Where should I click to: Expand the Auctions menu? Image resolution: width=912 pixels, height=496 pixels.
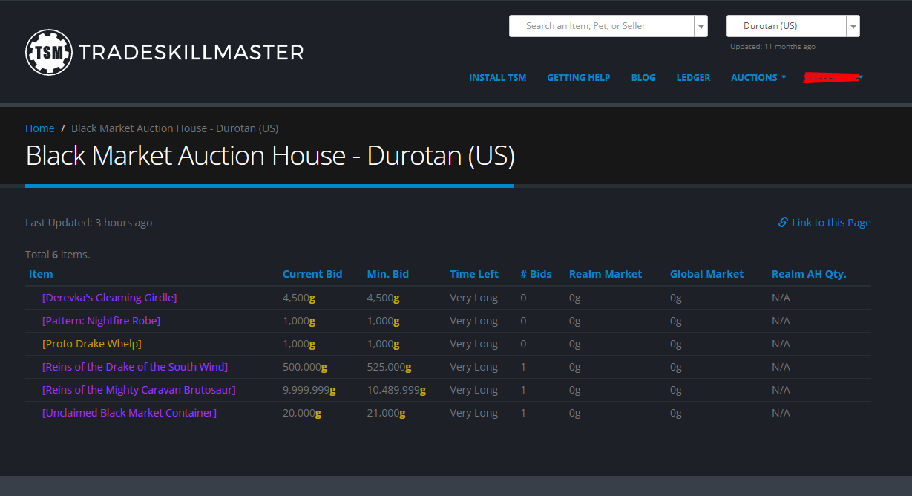click(758, 77)
